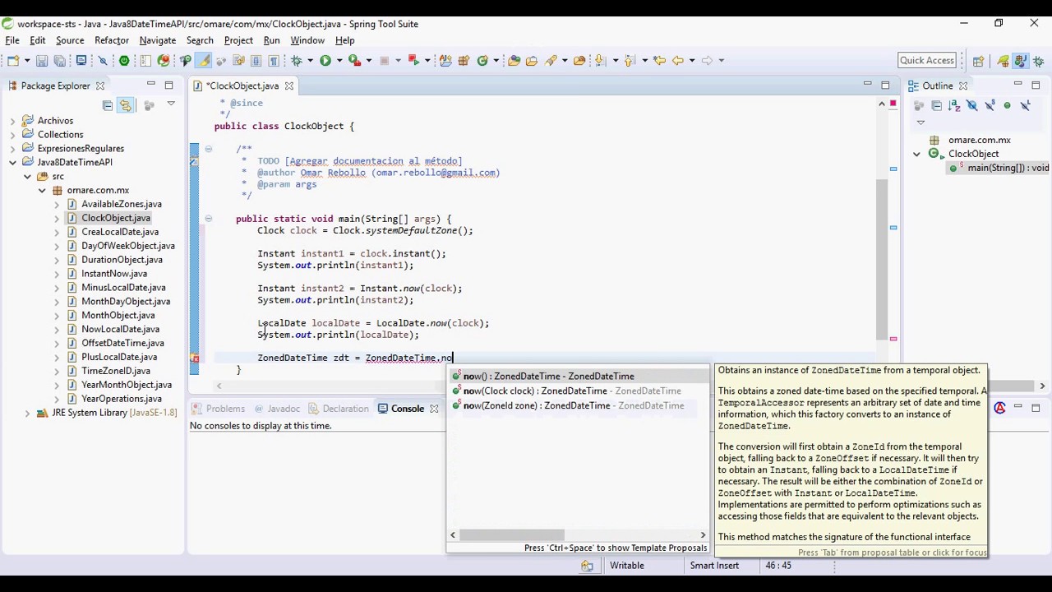Click the New file toolbar icon

[12, 60]
